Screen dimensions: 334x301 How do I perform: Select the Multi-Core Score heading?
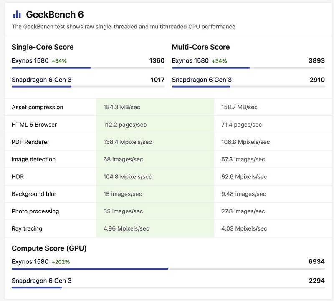pos(201,47)
